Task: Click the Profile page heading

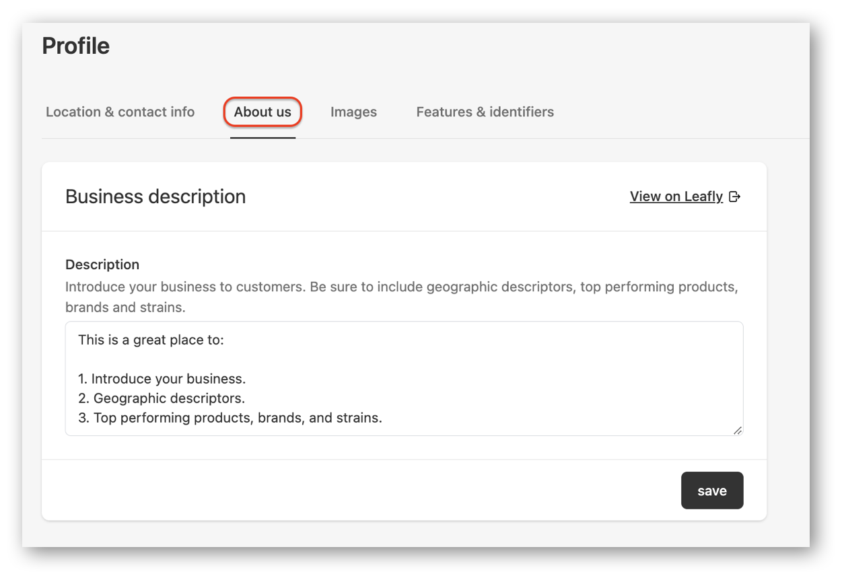Action: click(x=75, y=46)
